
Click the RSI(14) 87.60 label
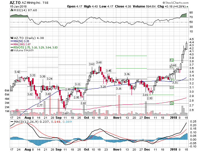25,10
